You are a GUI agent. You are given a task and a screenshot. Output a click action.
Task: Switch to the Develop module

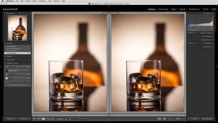163,9
